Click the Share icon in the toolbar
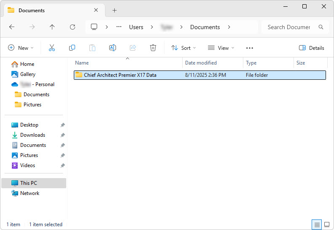Viewport: 334px width, 230px height. [133, 48]
